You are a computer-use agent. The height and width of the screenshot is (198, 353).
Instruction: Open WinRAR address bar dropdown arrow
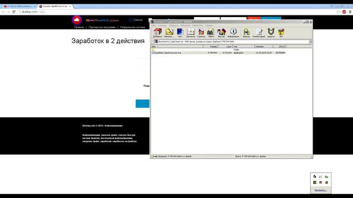310,42
